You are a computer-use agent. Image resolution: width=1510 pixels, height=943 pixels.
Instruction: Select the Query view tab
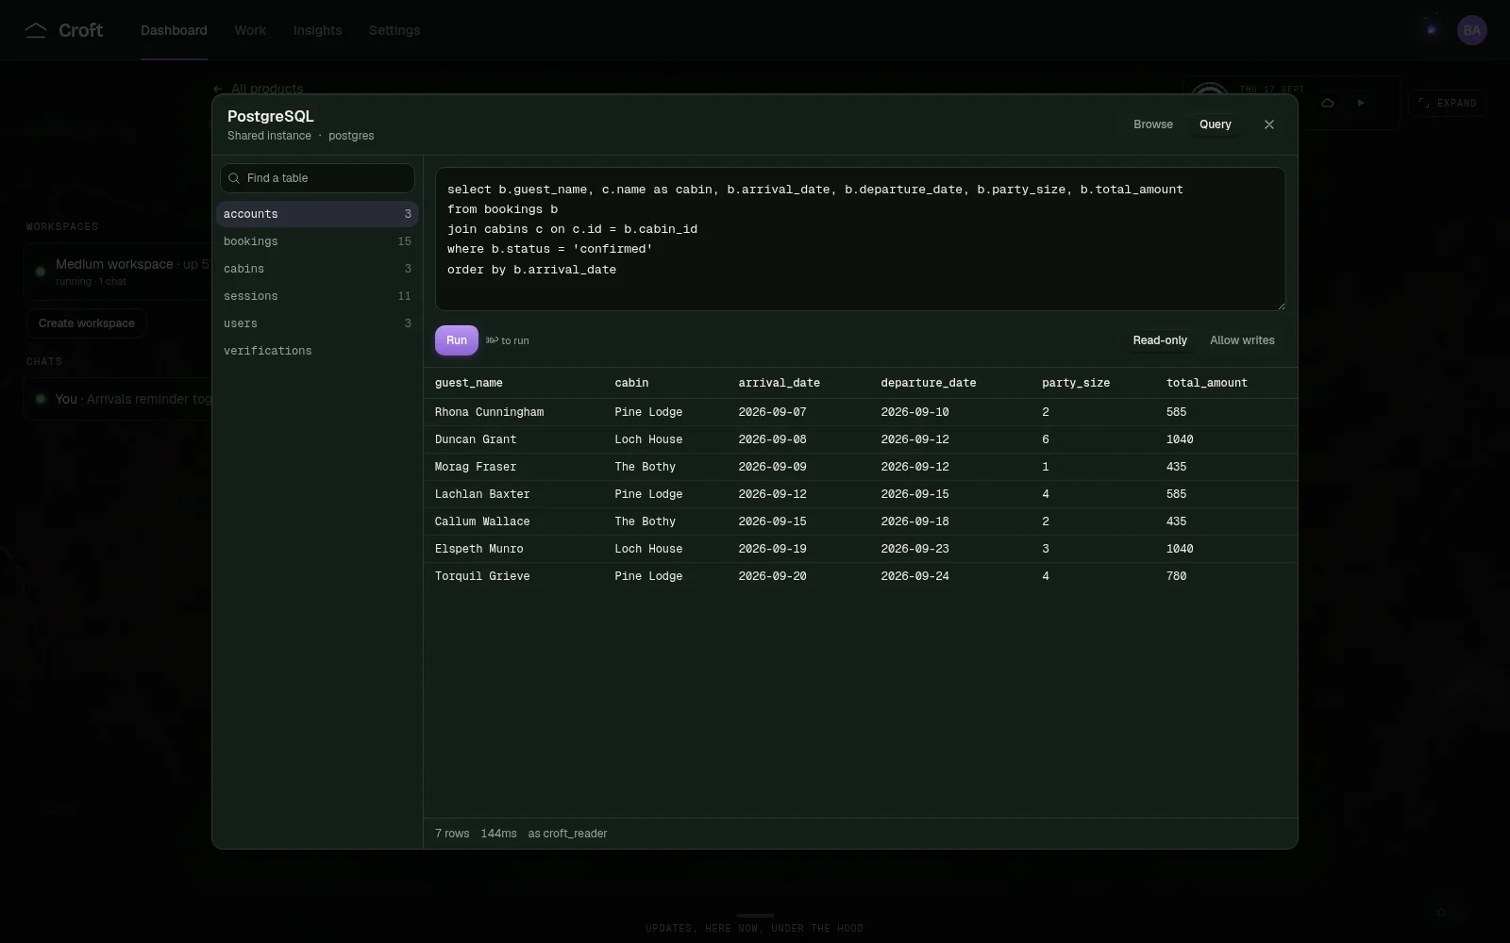coord(1216,124)
